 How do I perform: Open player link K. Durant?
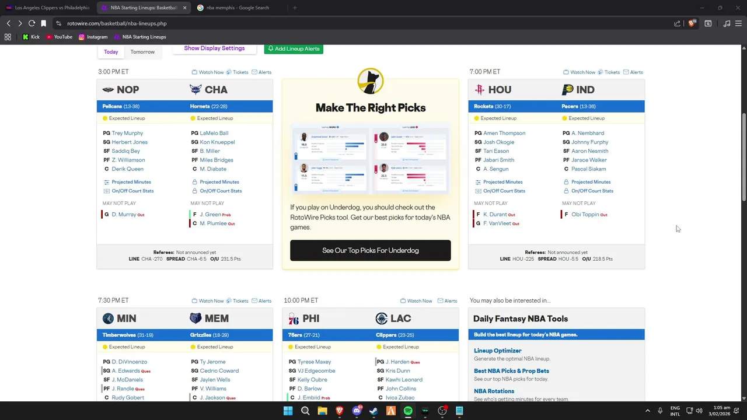tap(495, 215)
